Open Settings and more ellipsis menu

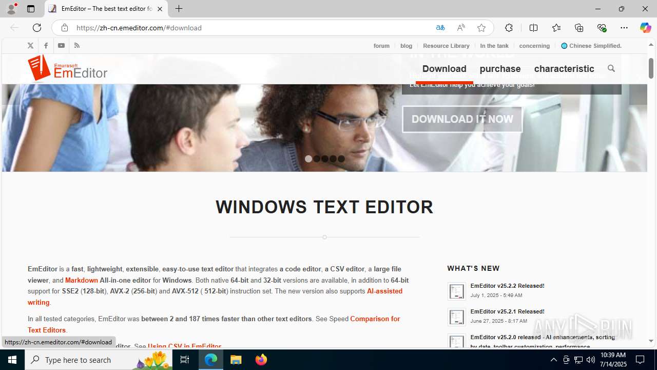click(624, 28)
